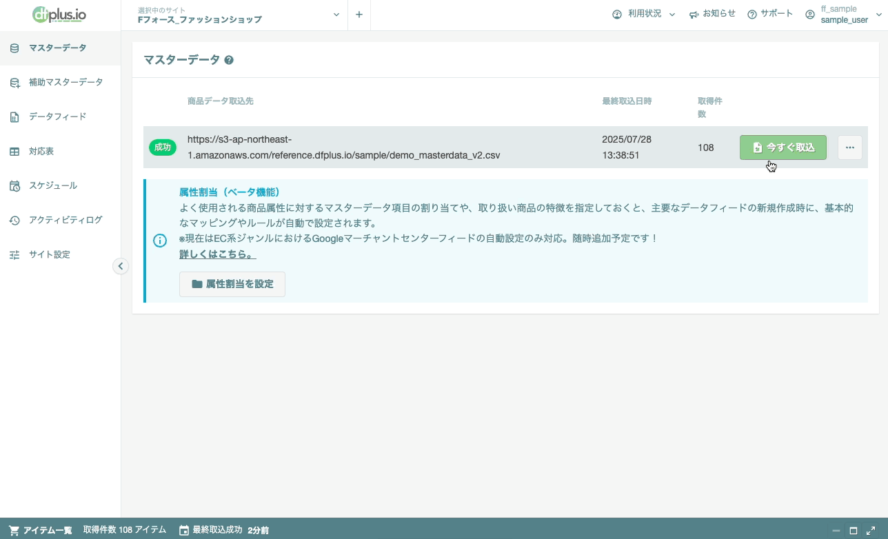Open the more options ellipsis button
The image size is (888, 539).
[850, 148]
